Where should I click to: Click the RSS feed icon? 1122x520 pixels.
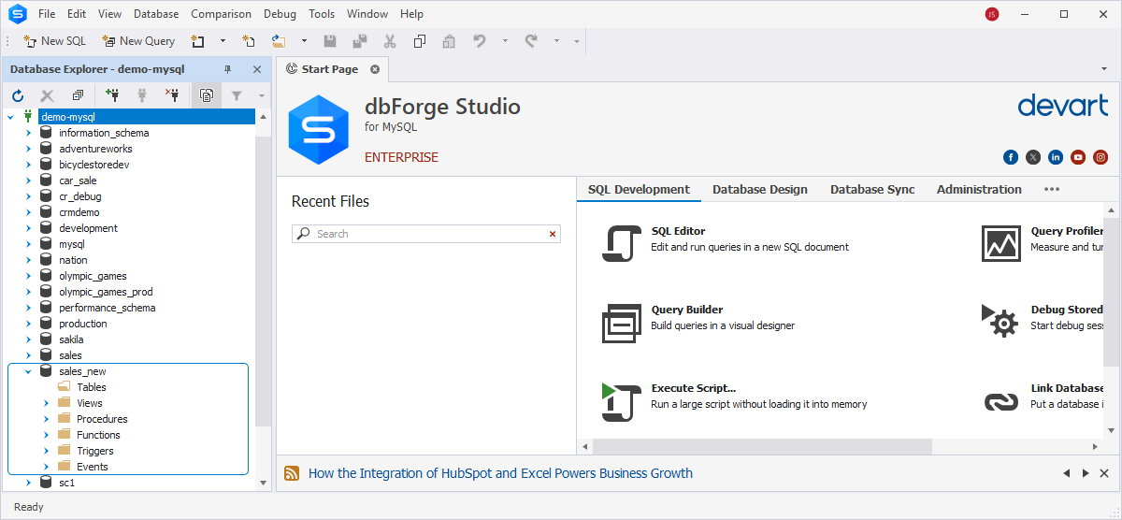[x=292, y=473]
